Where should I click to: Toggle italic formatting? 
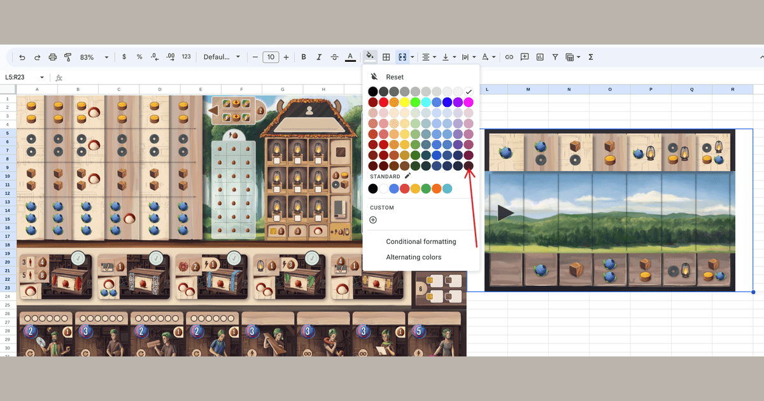coord(319,57)
